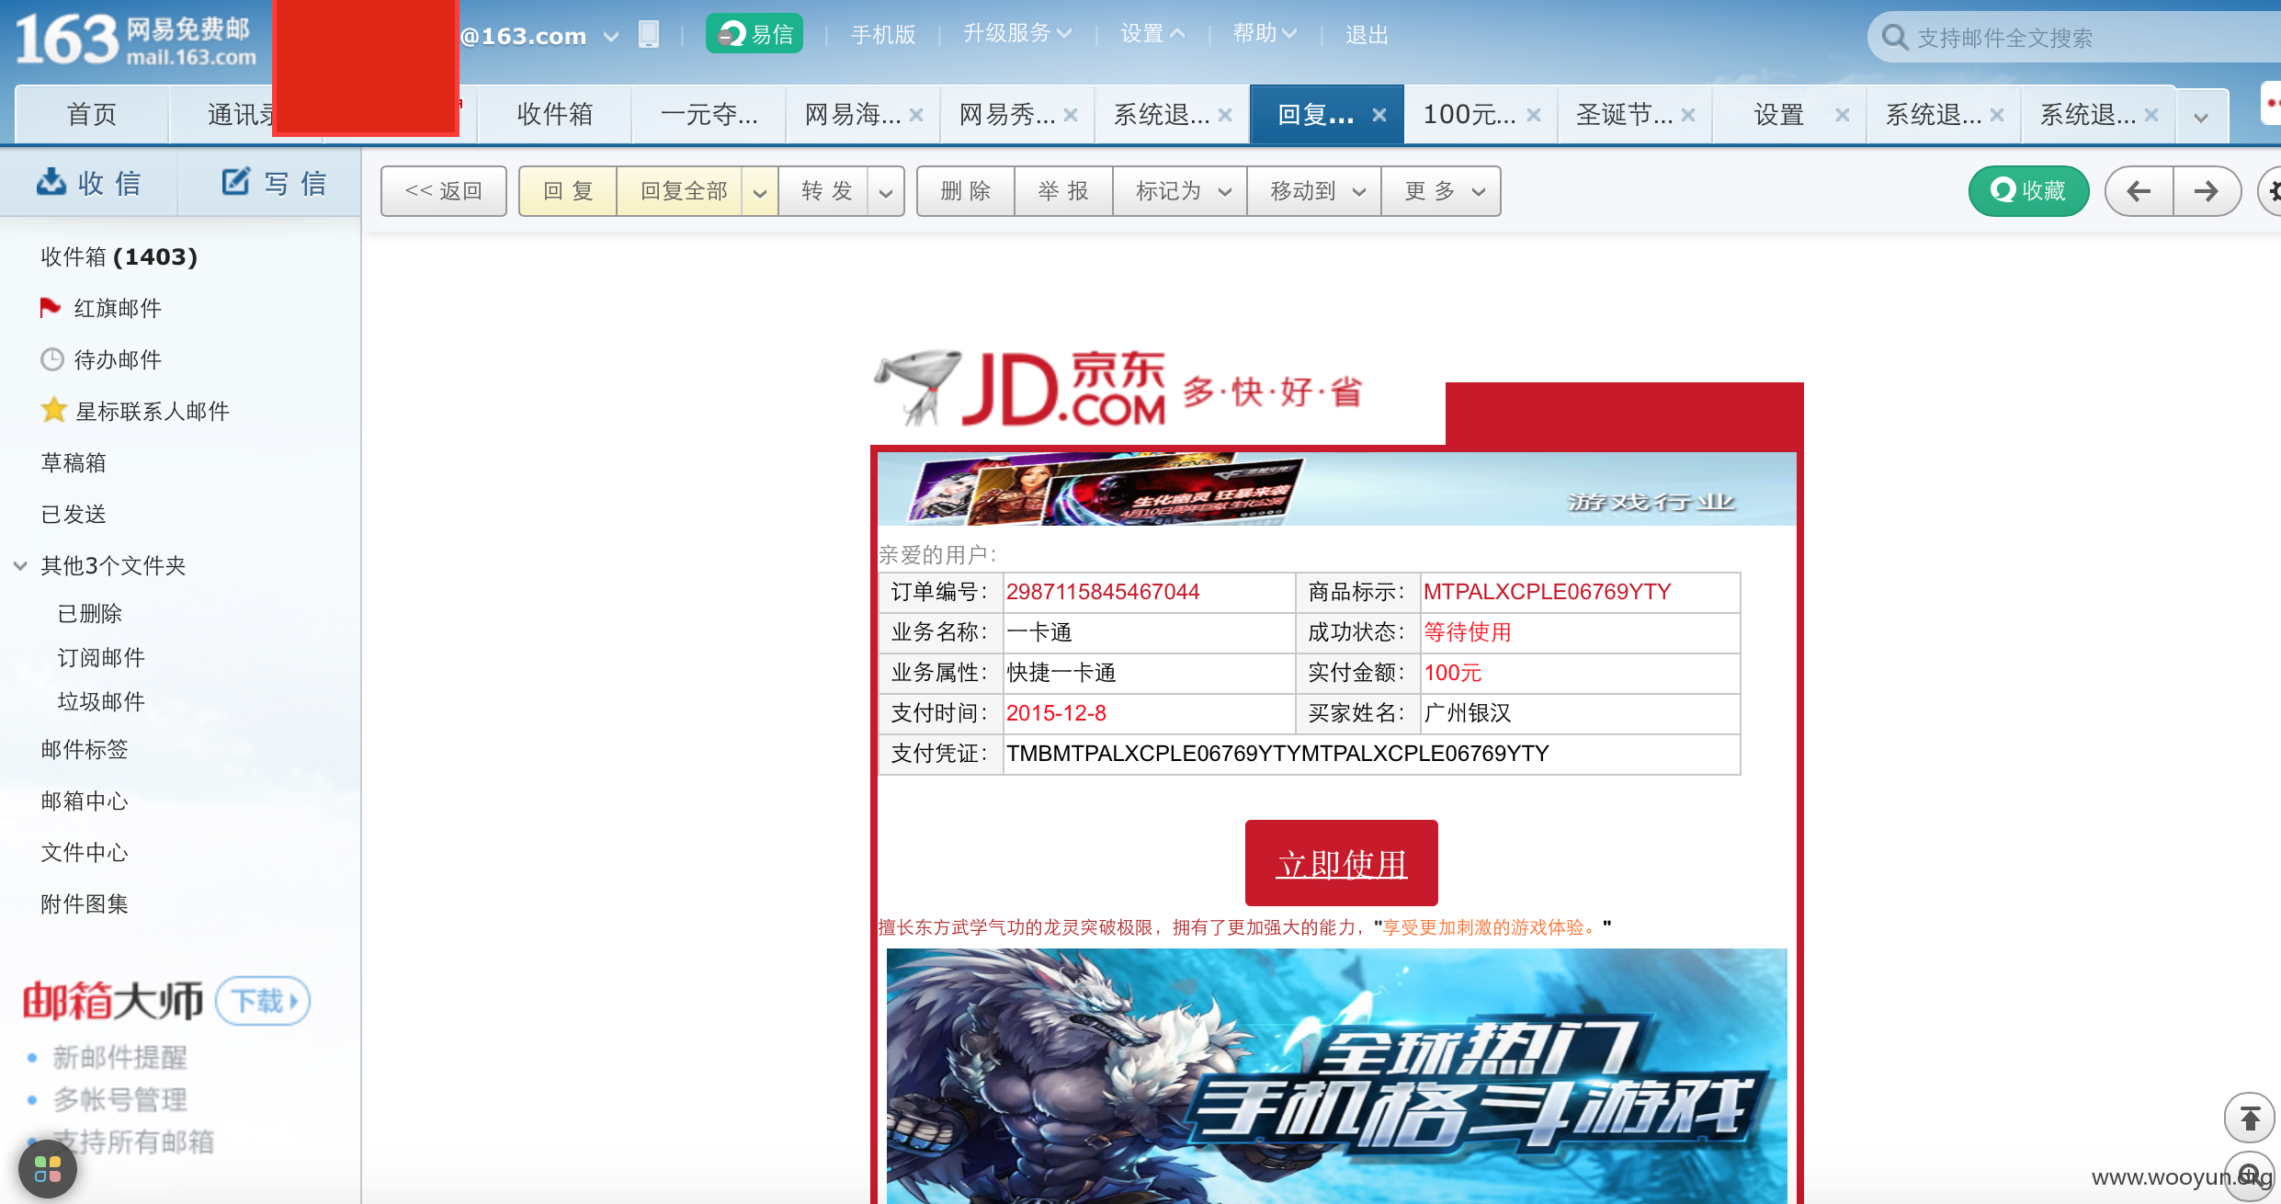Open the 易信 green chat button
The width and height of the screenshot is (2281, 1204).
755,34
